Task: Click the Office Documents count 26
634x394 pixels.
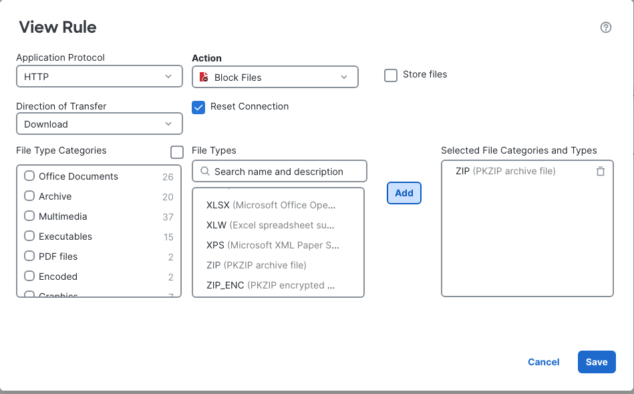Action: (168, 177)
